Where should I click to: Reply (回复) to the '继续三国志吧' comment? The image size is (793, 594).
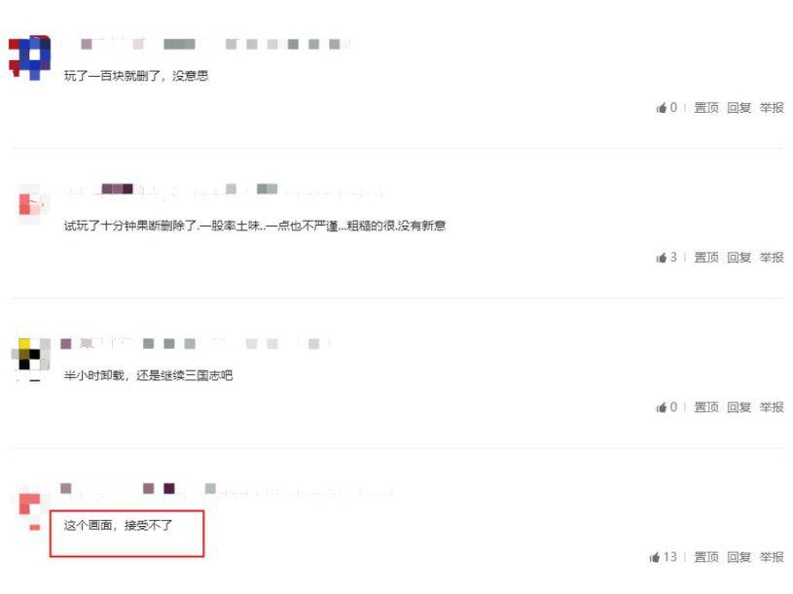click(739, 407)
